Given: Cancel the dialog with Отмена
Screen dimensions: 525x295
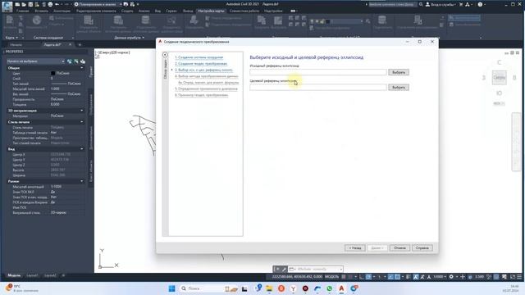Looking at the screenshot, I should click(x=399, y=247).
